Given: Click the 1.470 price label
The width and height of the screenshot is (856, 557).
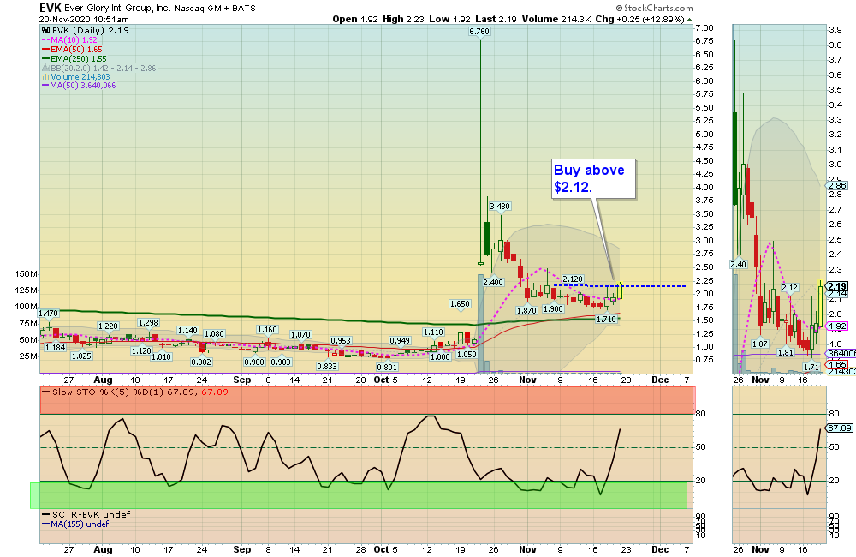Looking at the screenshot, I should pos(48,314).
